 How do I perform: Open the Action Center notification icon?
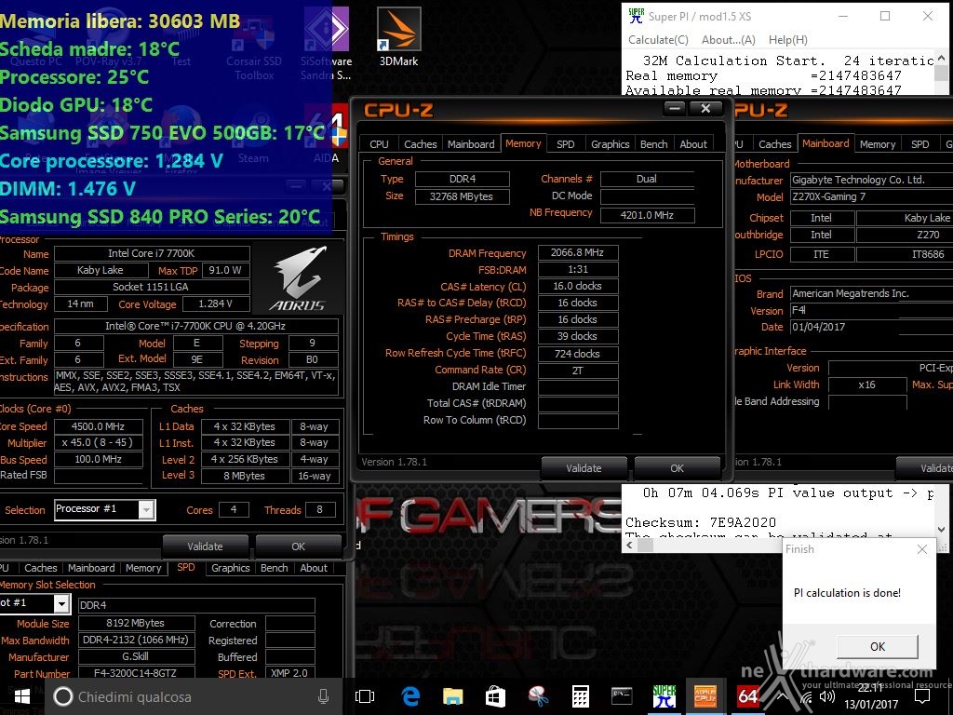922,696
